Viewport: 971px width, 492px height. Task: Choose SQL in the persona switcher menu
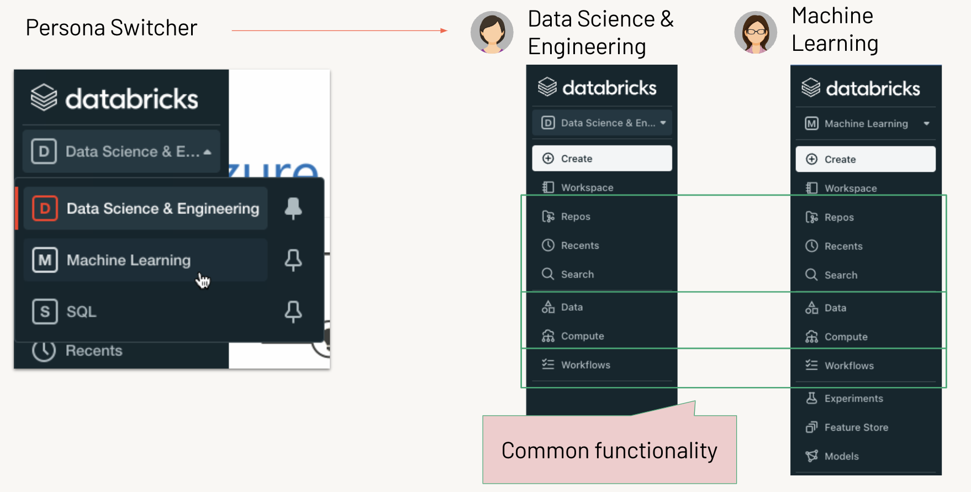[x=81, y=311]
